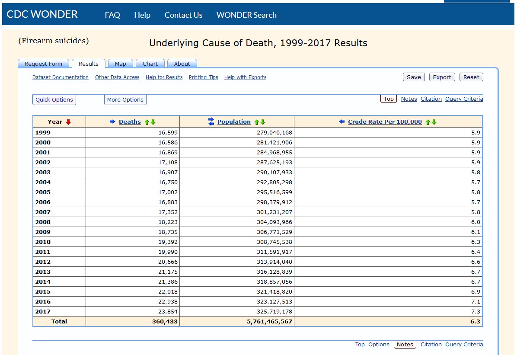
Task: Expand the Quick Options panel
Action: 54,99
